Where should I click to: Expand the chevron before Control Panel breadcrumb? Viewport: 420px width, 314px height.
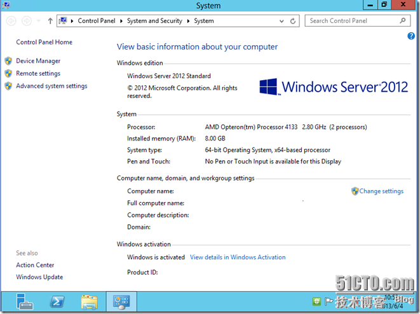coord(72,21)
